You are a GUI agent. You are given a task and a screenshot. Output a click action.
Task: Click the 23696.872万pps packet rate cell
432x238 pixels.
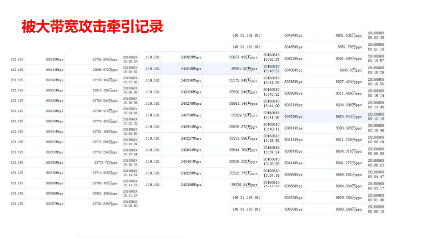coord(105,70)
